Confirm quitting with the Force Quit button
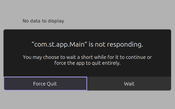Viewport: 175px width, 109px height. click(x=45, y=84)
